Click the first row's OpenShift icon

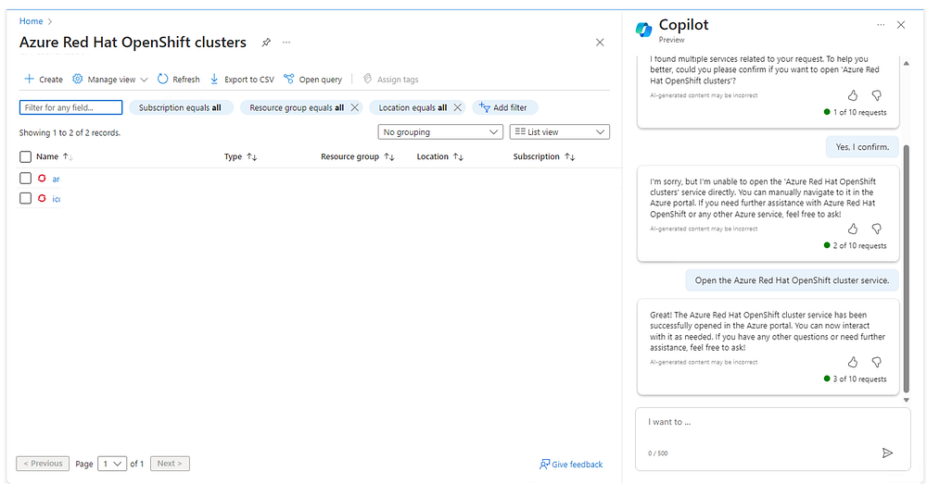[x=42, y=179]
